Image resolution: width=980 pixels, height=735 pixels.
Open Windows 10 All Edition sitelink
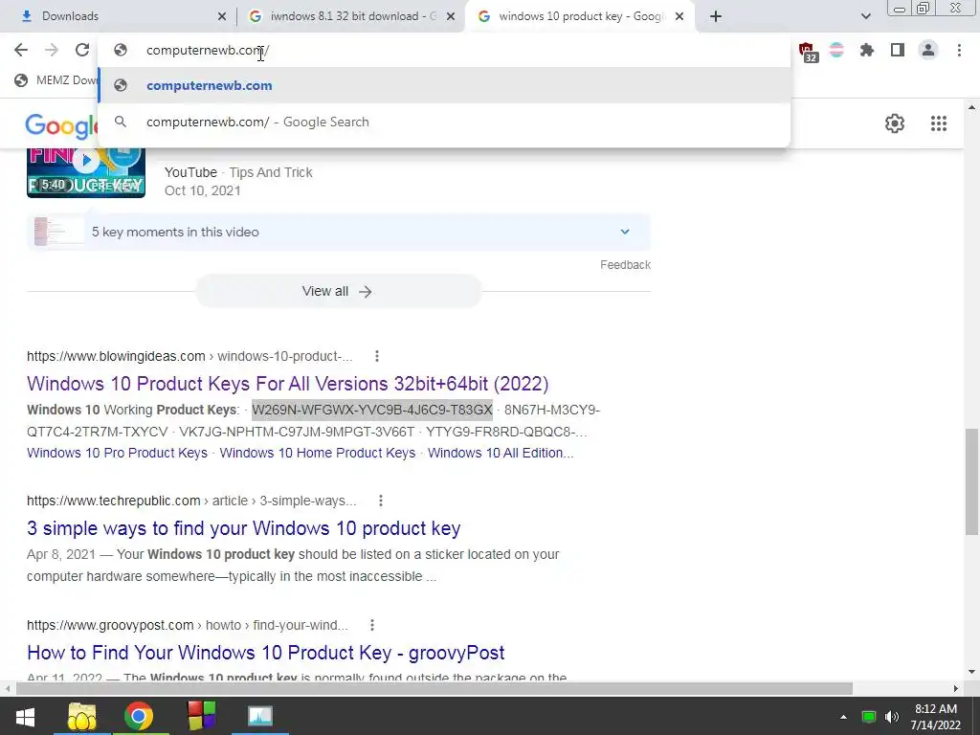coord(500,453)
